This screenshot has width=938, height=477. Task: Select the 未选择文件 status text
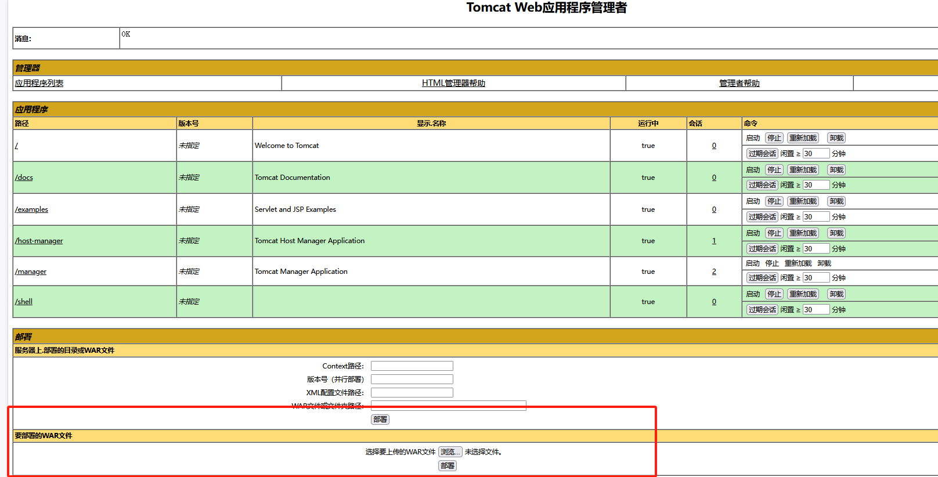[x=483, y=452]
